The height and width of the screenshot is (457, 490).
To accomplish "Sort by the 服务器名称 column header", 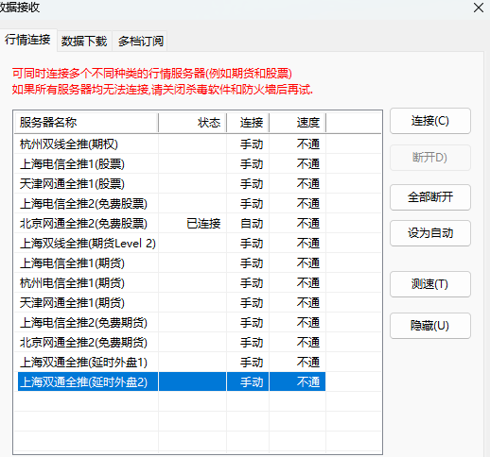I will click(x=86, y=123).
